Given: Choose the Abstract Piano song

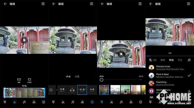Looking at the screenshot, I should (170, 91).
